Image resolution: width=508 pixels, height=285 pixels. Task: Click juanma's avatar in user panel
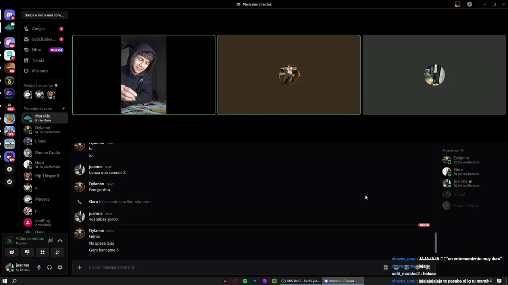tap(10, 267)
